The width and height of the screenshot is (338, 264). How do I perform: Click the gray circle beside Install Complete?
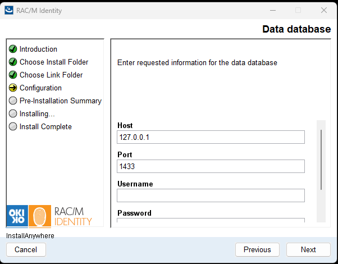[13, 127]
